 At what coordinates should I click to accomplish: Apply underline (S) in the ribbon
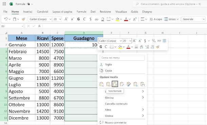point(90,19)
